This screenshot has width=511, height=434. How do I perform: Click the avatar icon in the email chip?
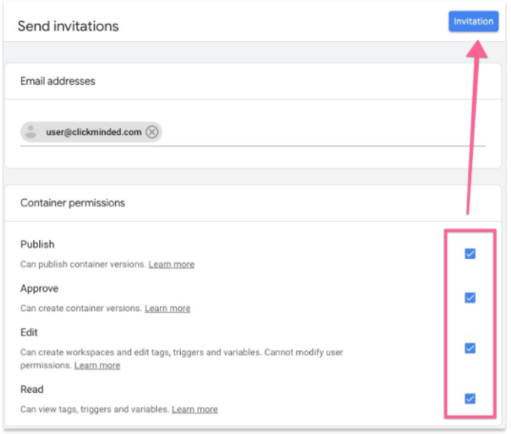pyautogui.click(x=31, y=131)
